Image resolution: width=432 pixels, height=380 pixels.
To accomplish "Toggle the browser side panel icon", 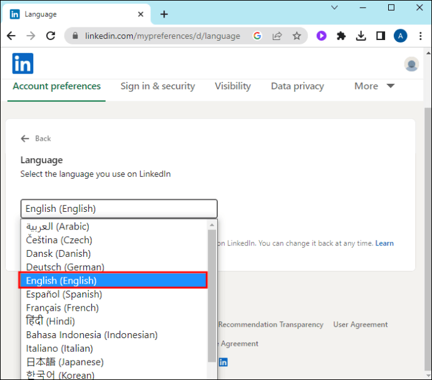I will (x=381, y=36).
